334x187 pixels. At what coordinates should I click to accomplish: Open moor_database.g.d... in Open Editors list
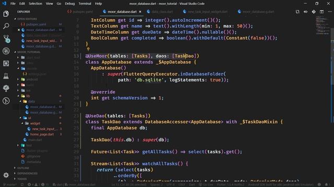tap(41, 46)
